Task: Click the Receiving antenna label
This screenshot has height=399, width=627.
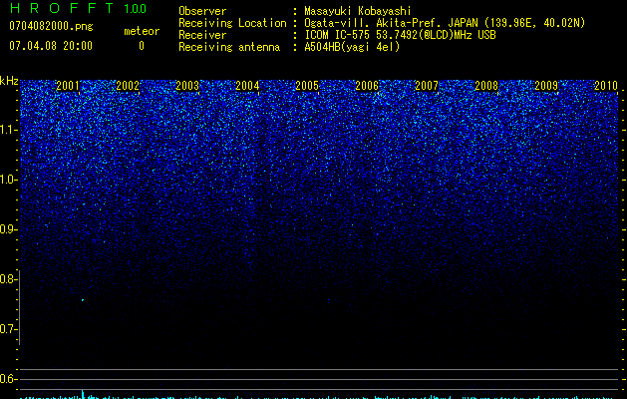Action: pos(229,47)
